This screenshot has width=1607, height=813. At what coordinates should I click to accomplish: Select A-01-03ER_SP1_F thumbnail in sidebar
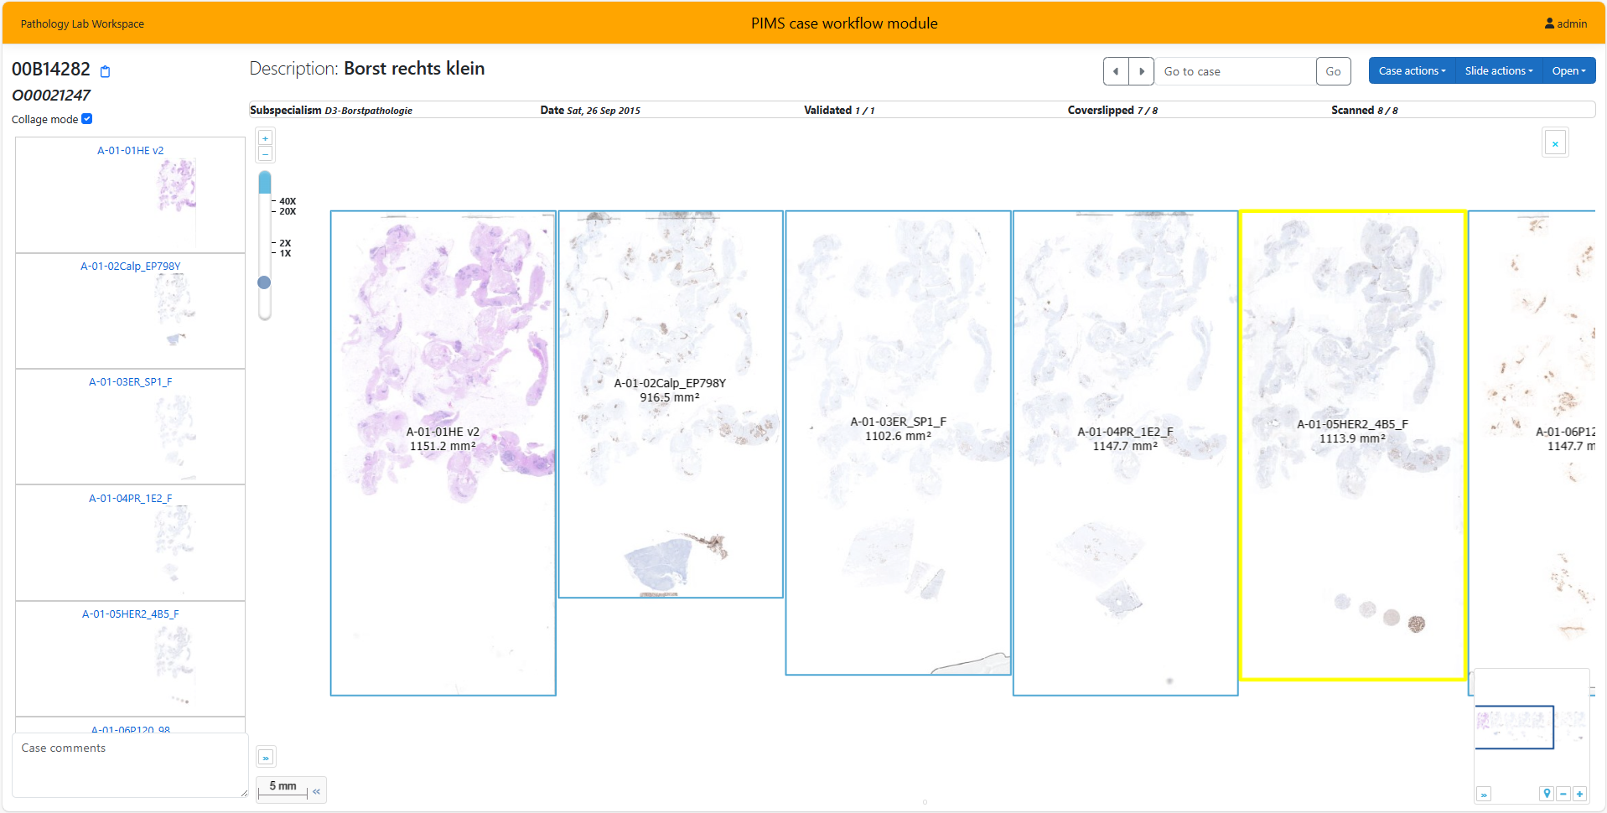pyautogui.click(x=131, y=427)
